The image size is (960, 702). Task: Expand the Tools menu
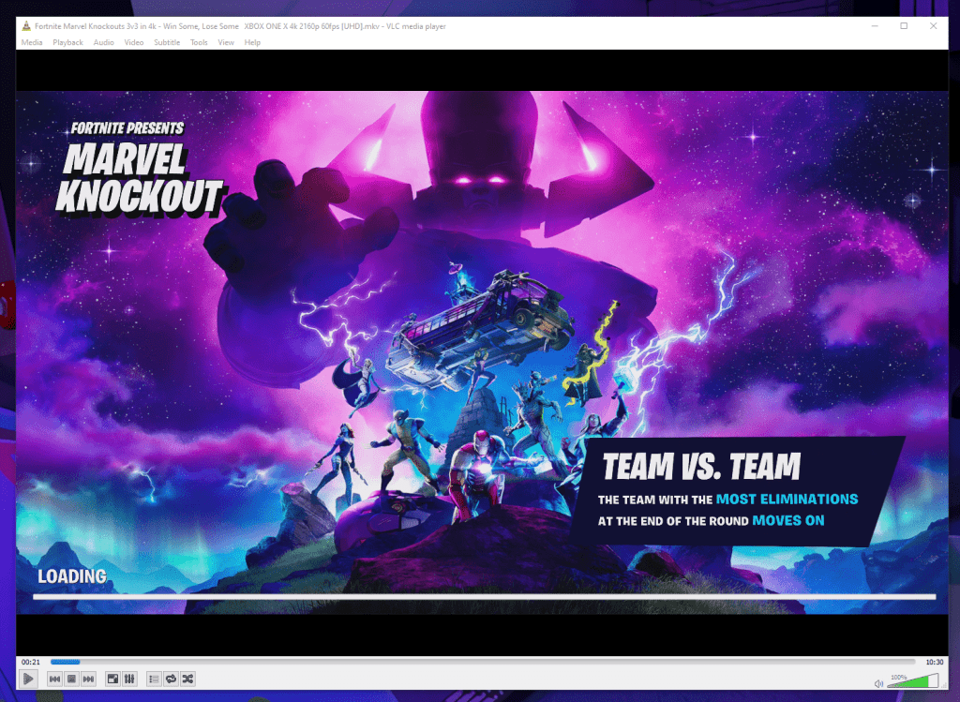pos(199,42)
